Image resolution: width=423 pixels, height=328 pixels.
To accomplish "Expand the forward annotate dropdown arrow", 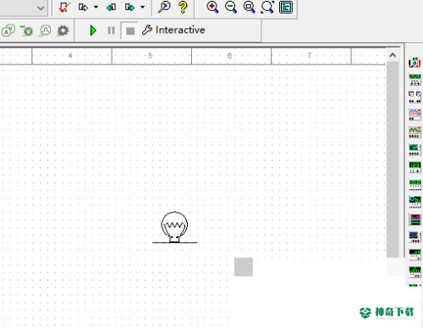I will tap(143, 8).
